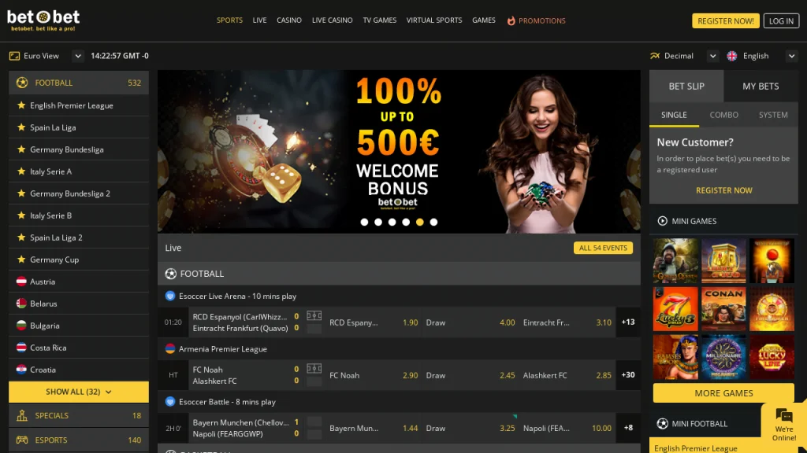Image resolution: width=807 pixels, height=453 pixels.
Task: Click the Esports gamepad icon
Action: click(x=22, y=440)
